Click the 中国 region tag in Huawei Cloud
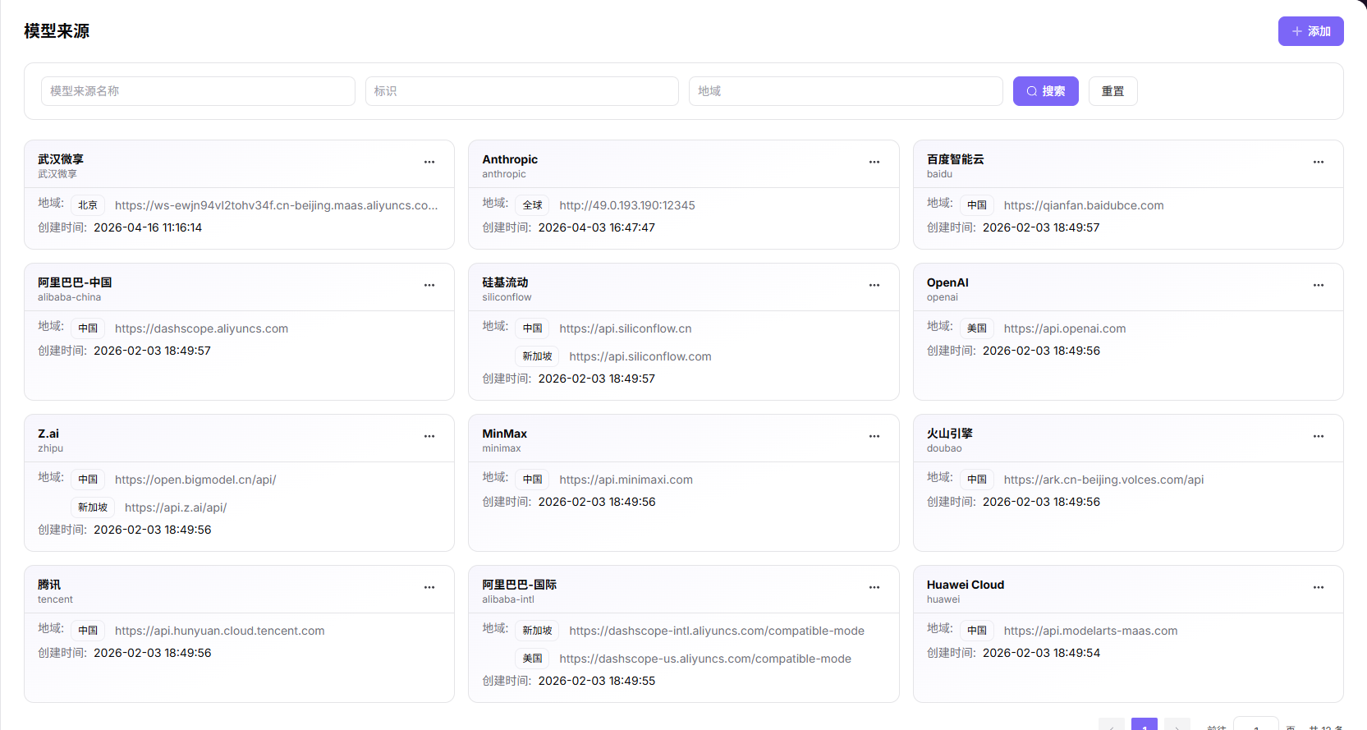 pyautogui.click(x=977, y=631)
